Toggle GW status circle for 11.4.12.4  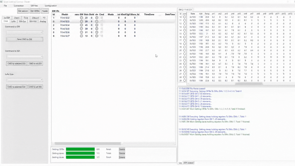pyautogui.click(x=81, y=25)
